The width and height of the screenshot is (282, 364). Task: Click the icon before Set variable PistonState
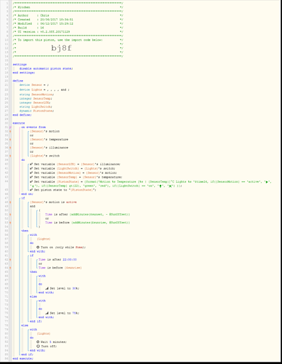click(31, 181)
